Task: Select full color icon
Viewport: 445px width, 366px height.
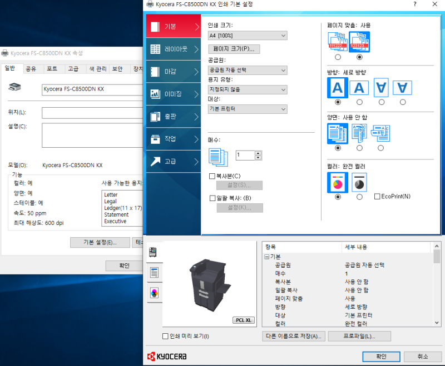Action: click(338, 182)
